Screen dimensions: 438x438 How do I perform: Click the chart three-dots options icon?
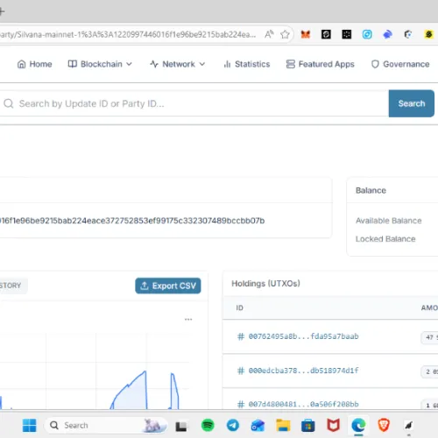click(x=188, y=320)
